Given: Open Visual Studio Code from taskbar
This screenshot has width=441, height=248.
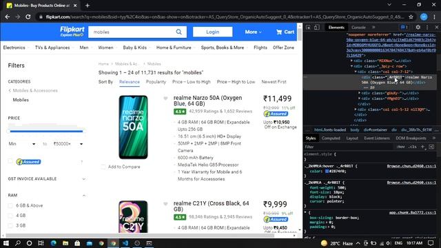Looking at the screenshot, I should 125,243.
